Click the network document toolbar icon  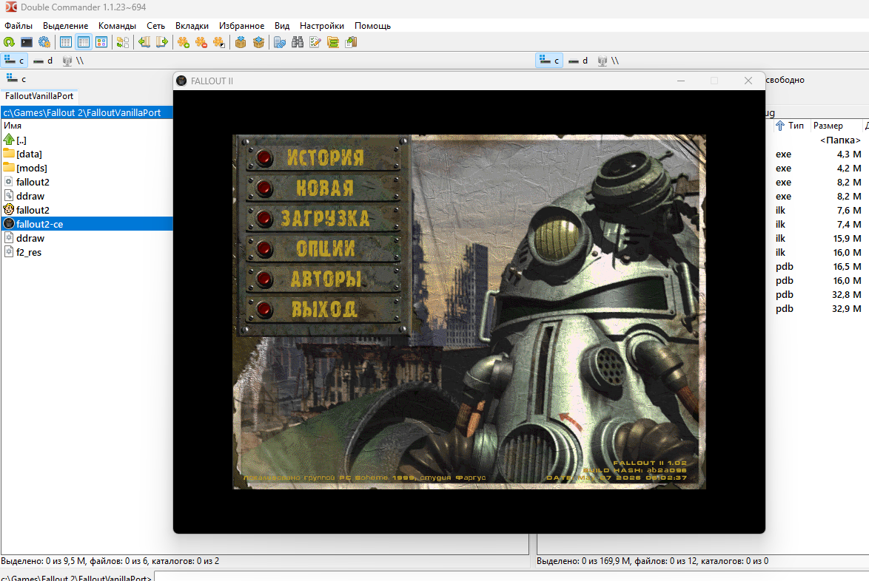tap(280, 42)
